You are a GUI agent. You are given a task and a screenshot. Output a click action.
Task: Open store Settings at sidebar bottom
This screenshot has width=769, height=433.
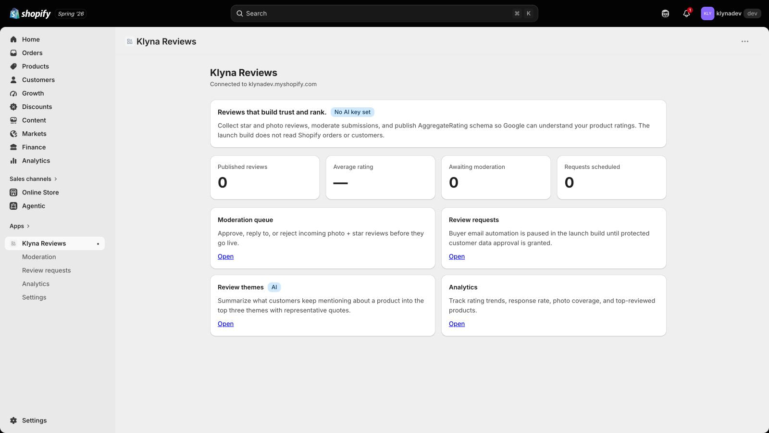[x=35, y=420]
